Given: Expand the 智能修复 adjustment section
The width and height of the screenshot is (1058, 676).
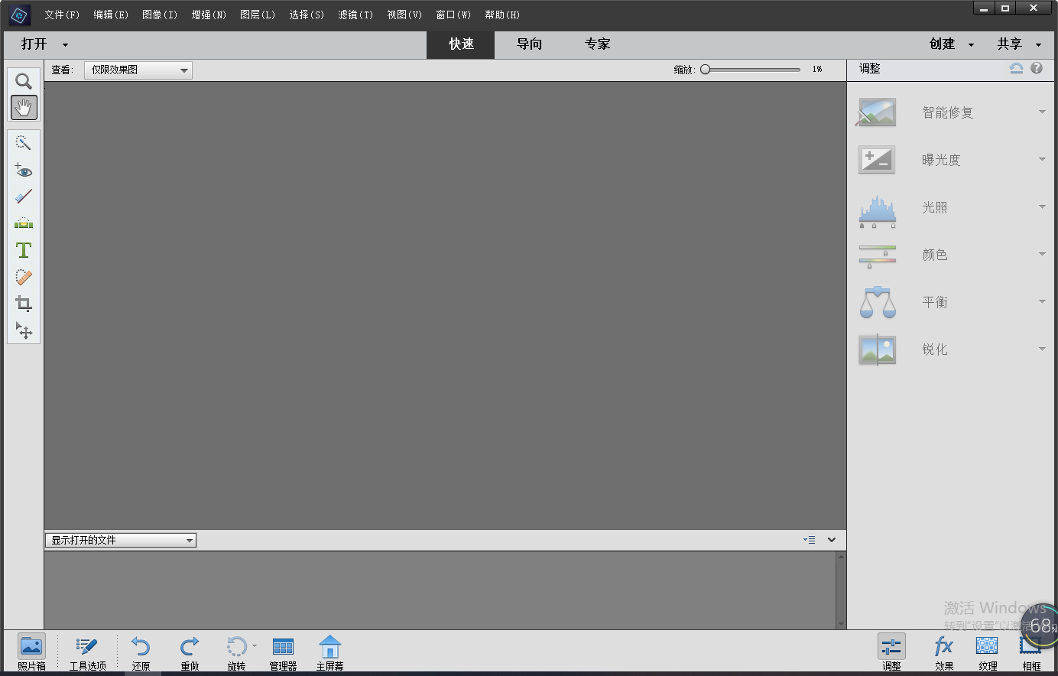Looking at the screenshot, I should click(1042, 112).
